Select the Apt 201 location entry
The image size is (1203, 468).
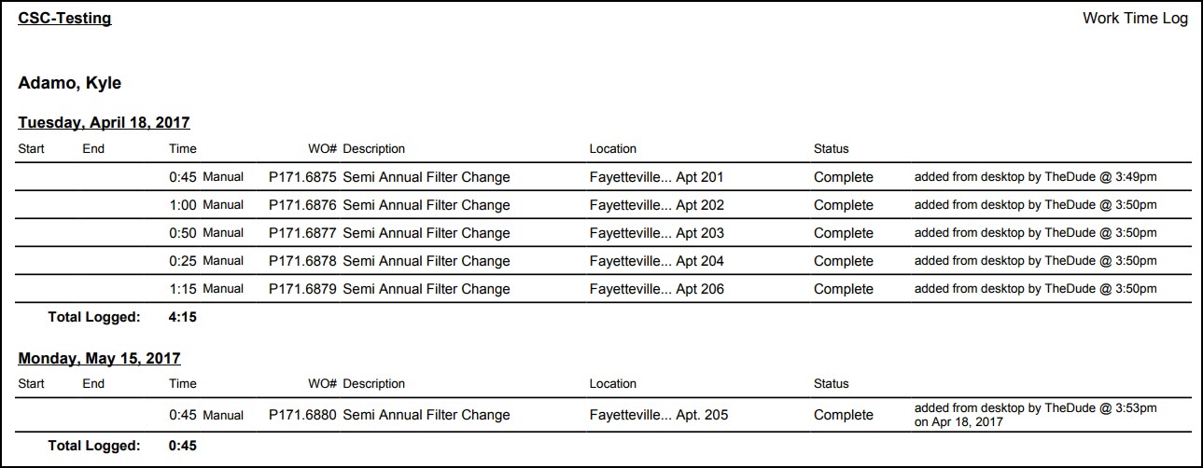click(x=657, y=177)
